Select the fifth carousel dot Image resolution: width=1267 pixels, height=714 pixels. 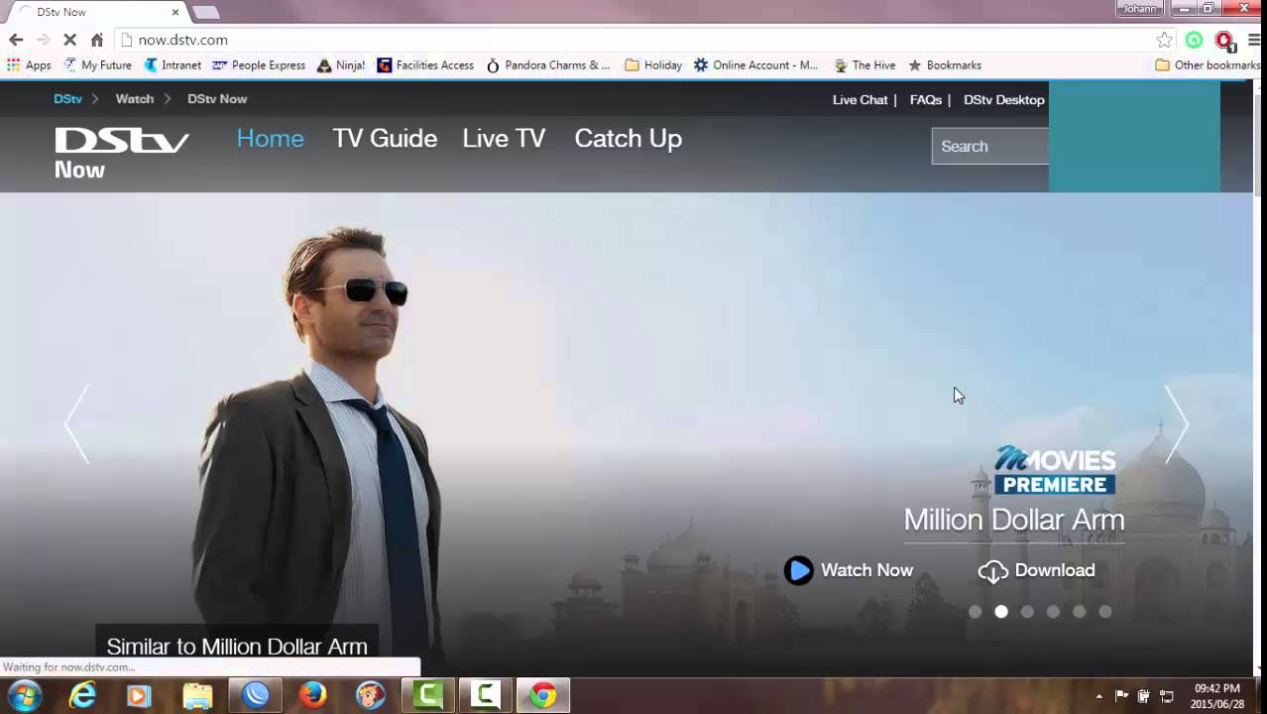(1080, 612)
